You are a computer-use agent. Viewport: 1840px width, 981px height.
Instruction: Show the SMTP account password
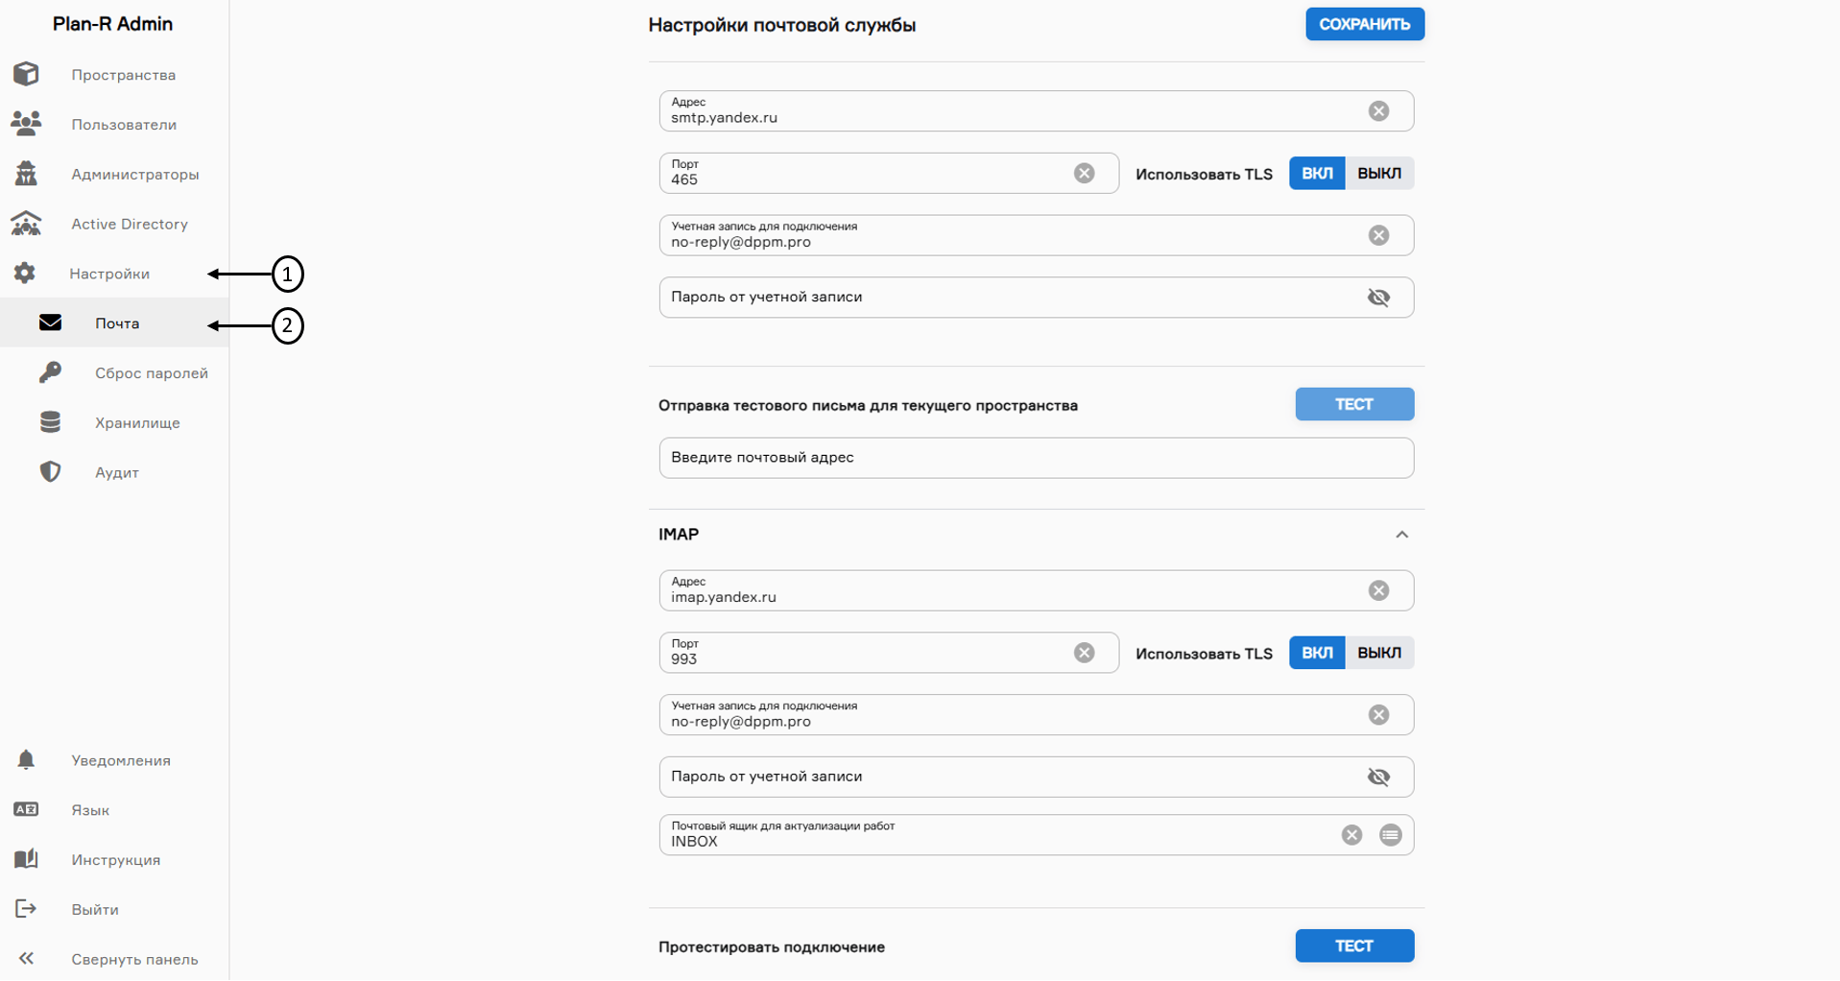tap(1378, 298)
